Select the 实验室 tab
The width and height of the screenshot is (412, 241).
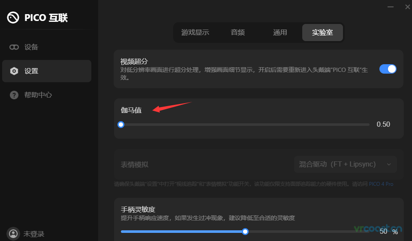coord(322,33)
